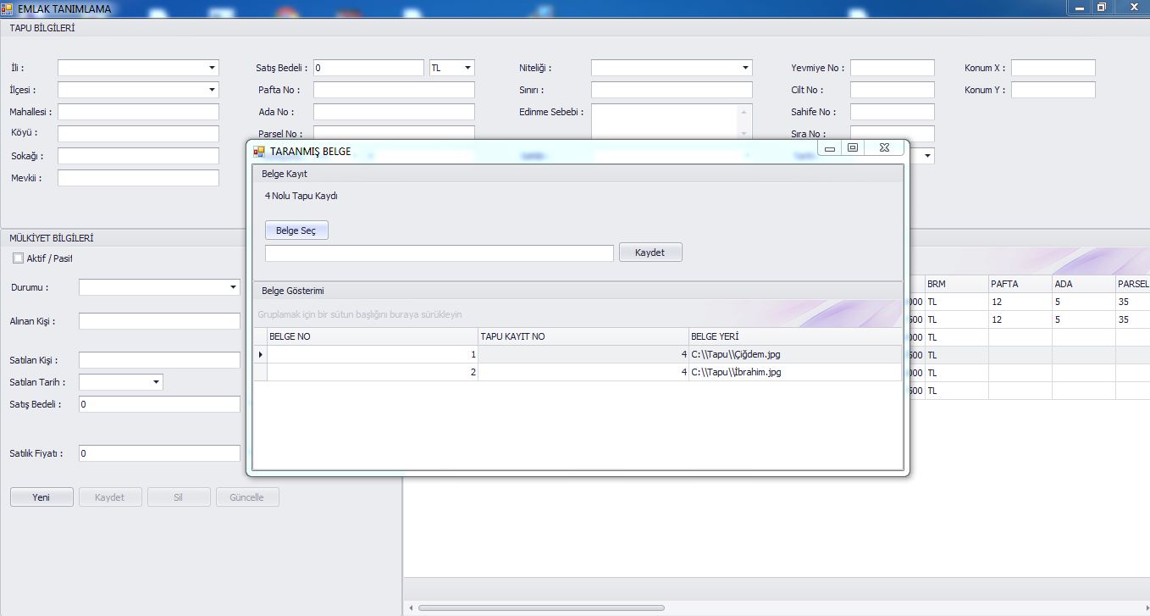1150x616 pixels.
Task: Click the Satış Bedeli field in Tapu Bilgileri
Action: 368,68
